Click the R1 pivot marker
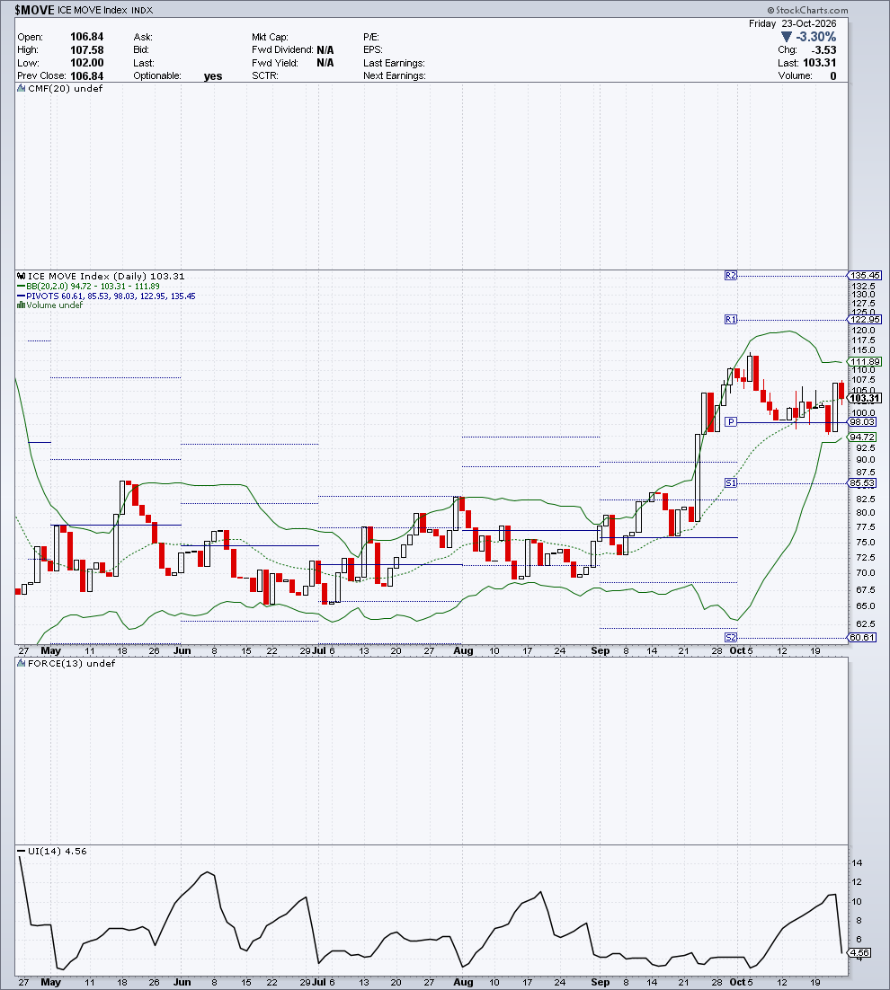 coord(731,320)
